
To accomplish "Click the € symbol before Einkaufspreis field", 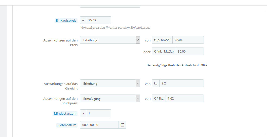I will [x=83, y=20].
